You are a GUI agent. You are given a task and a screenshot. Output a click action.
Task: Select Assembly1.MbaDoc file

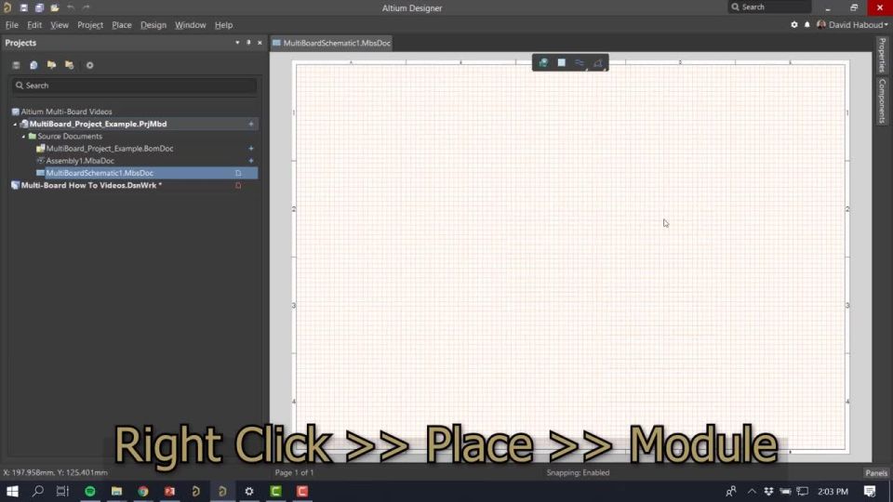[80, 161]
